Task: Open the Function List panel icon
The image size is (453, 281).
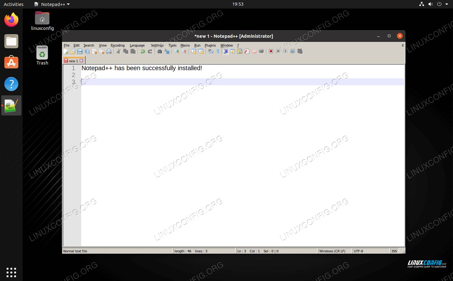Action: coord(247,51)
